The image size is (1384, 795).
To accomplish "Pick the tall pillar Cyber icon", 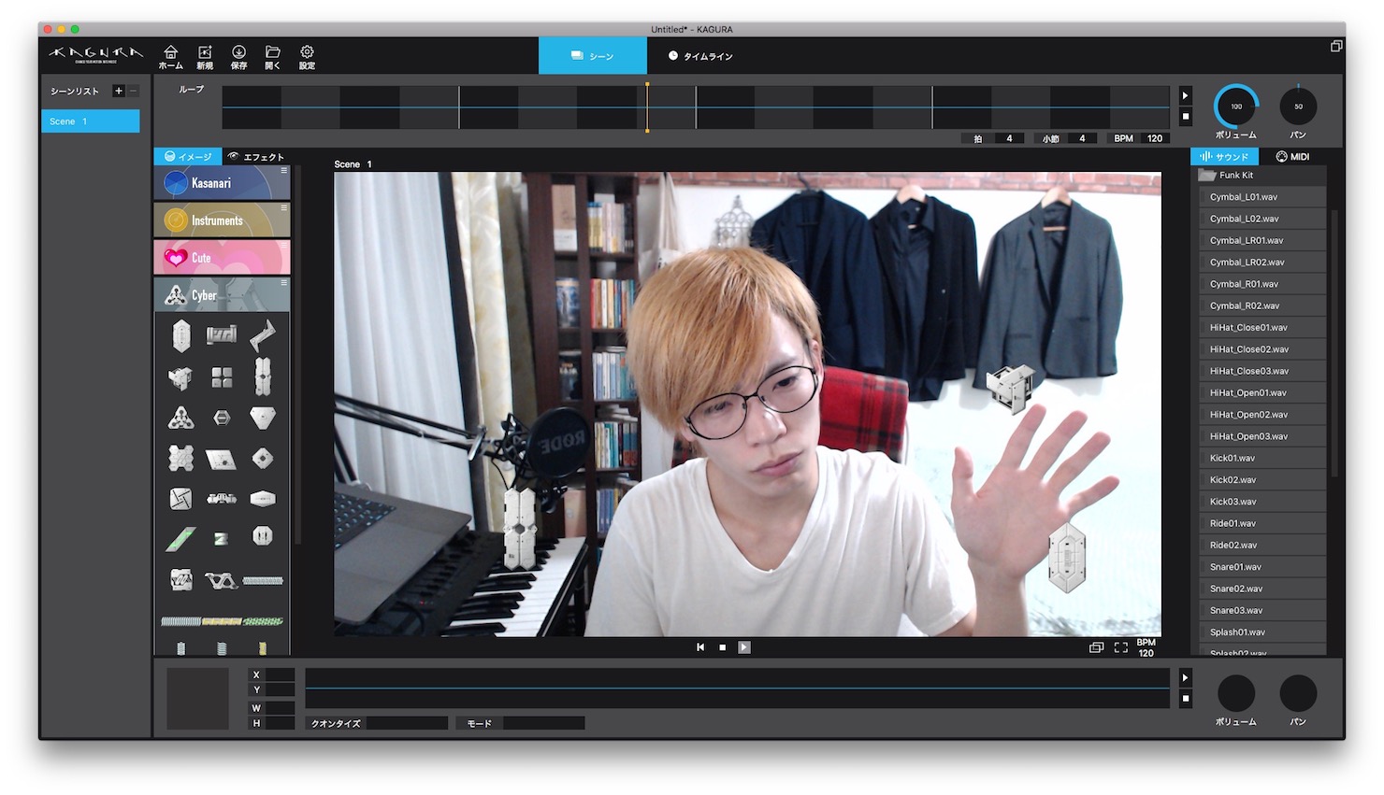I will coord(263,376).
